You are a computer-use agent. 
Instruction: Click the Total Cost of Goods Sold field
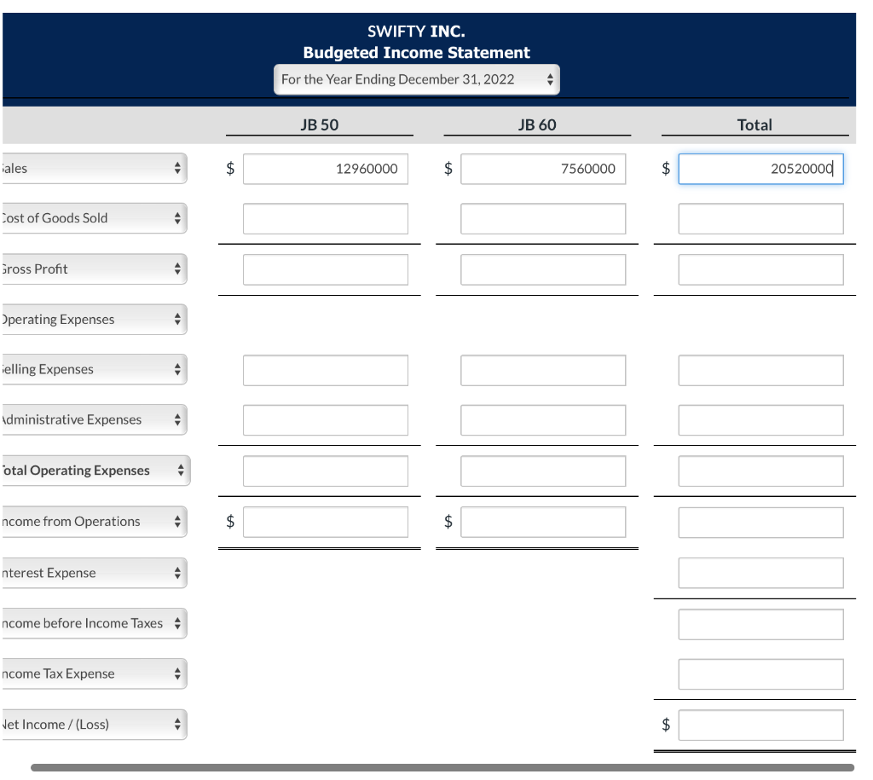(761, 218)
